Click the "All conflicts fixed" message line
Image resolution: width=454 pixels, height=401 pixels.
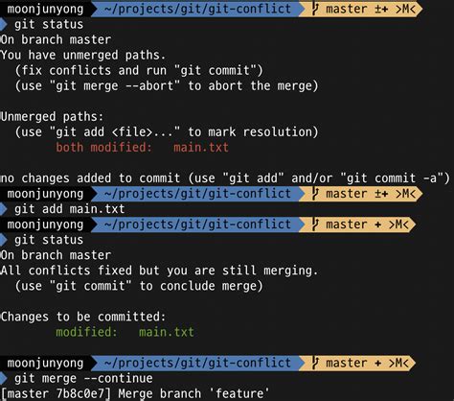click(x=159, y=271)
